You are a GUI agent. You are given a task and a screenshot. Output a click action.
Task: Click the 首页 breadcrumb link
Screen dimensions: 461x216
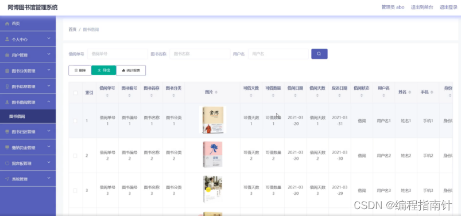[x=72, y=29]
